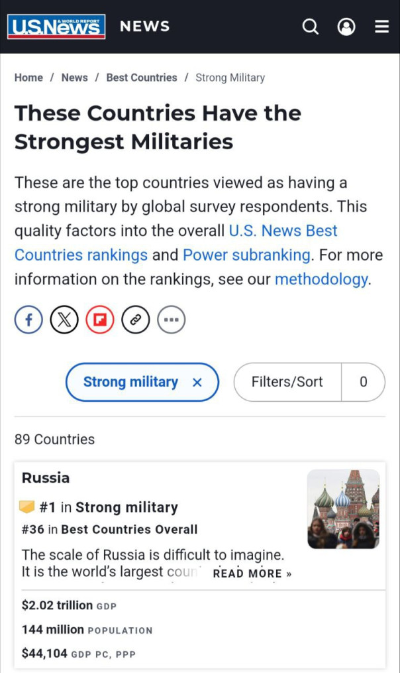Follow the Power subranking link

[246, 255]
